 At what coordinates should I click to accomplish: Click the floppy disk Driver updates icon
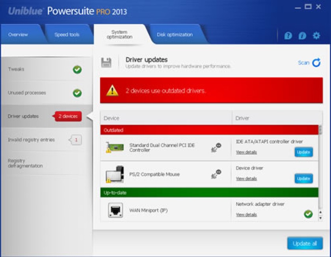106,63
